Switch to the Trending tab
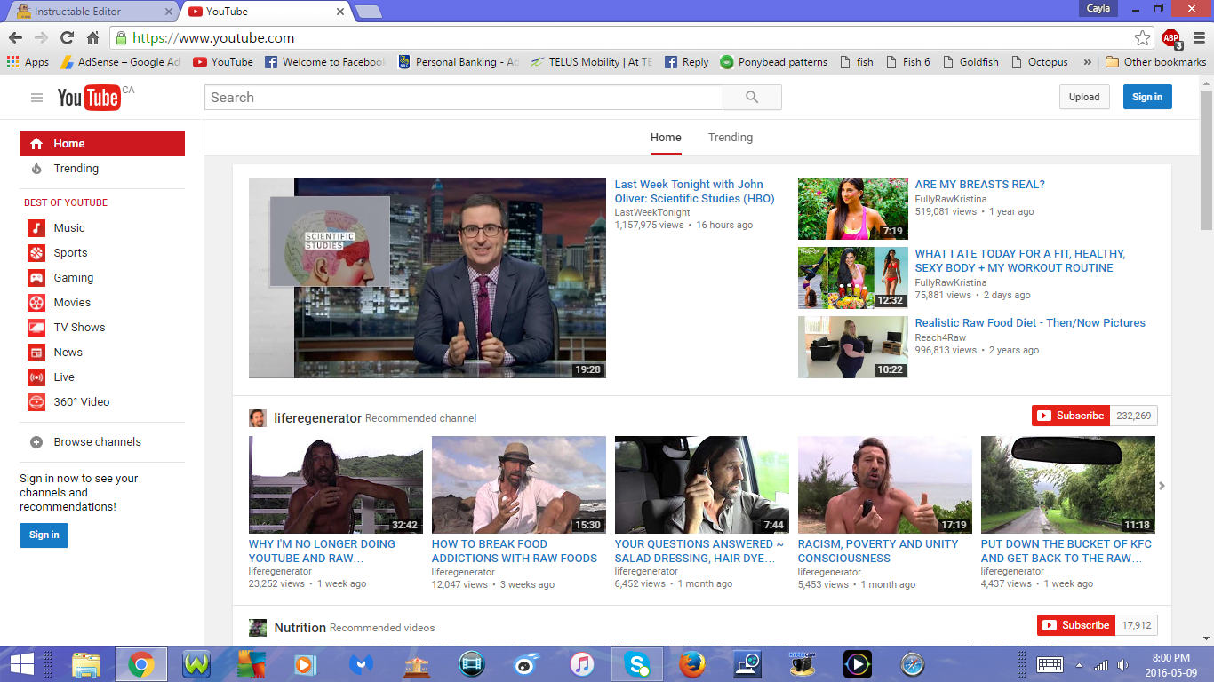This screenshot has height=682, width=1214. [x=731, y=138]
